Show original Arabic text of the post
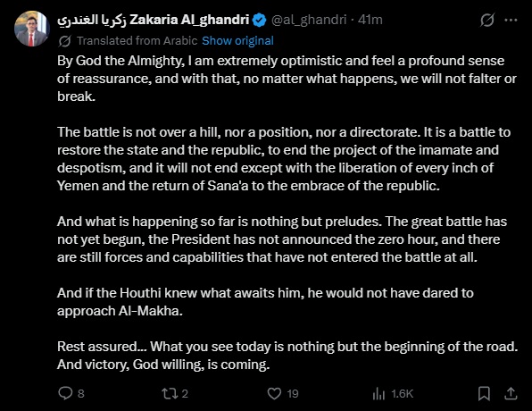This screenshot has height=411, width=532. 237,41
